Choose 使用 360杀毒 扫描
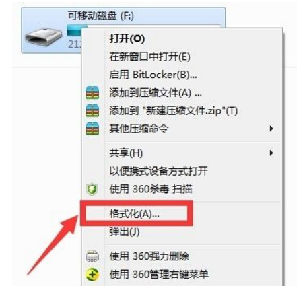307x286 pixels. tap(151, 189)
